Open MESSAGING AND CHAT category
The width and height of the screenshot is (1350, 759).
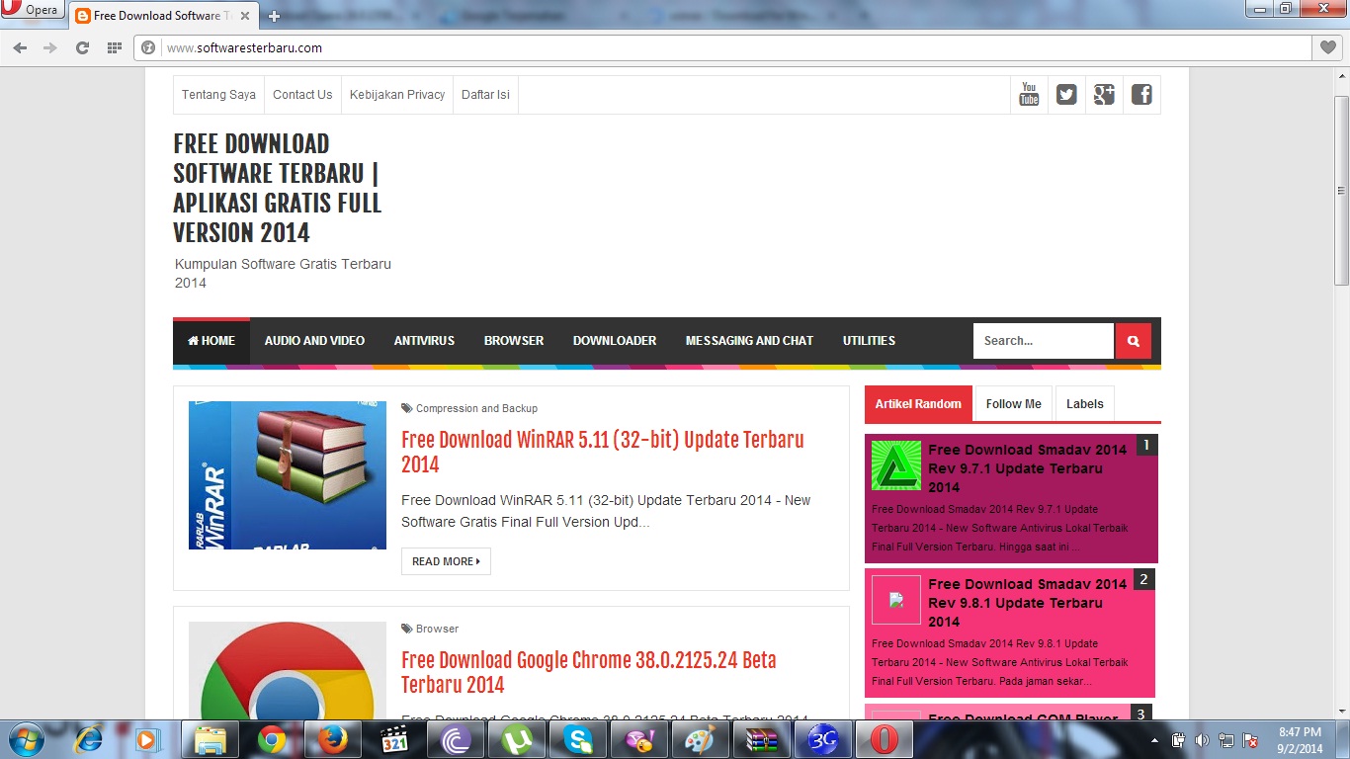749,341
